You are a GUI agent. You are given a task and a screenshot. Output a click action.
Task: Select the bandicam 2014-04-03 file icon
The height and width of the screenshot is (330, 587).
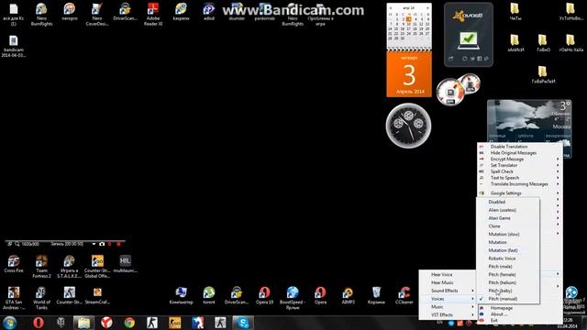[x=14, y=46]
